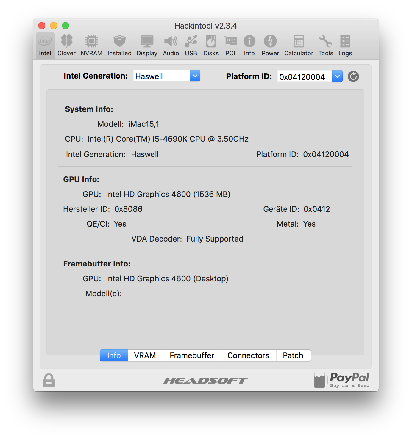The image size is (412, 439).
Task: Click the VDA Decoder Fully Supported text
Action: pos(215,239)
